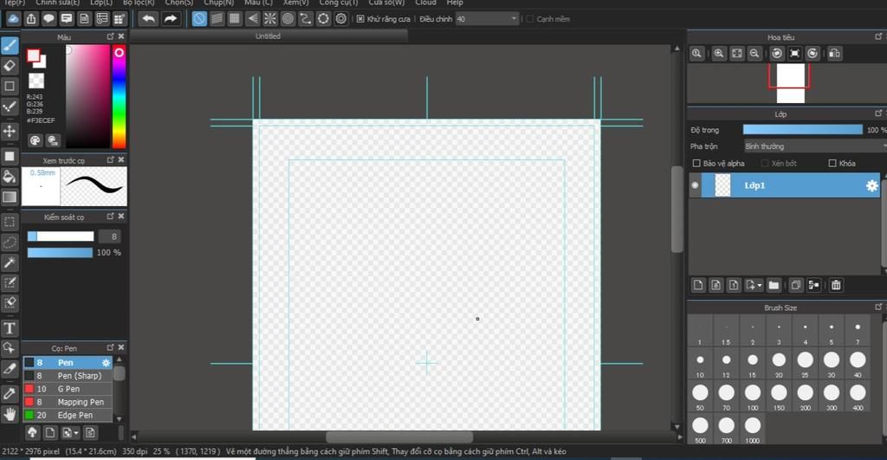The height and width of the screenshot is (460, 887).
Task: Open the Cloud menu
Action: pyautogui.click(x=425, y=3)
